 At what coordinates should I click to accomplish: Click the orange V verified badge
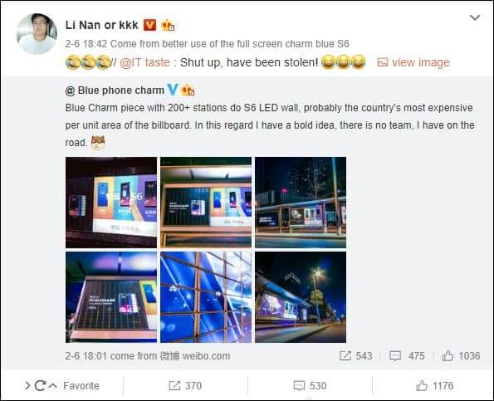pyautogui.click(x=149, y=25)
